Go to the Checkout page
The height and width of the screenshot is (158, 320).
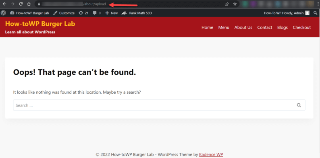pyautogui.click(x=302, y=27)
